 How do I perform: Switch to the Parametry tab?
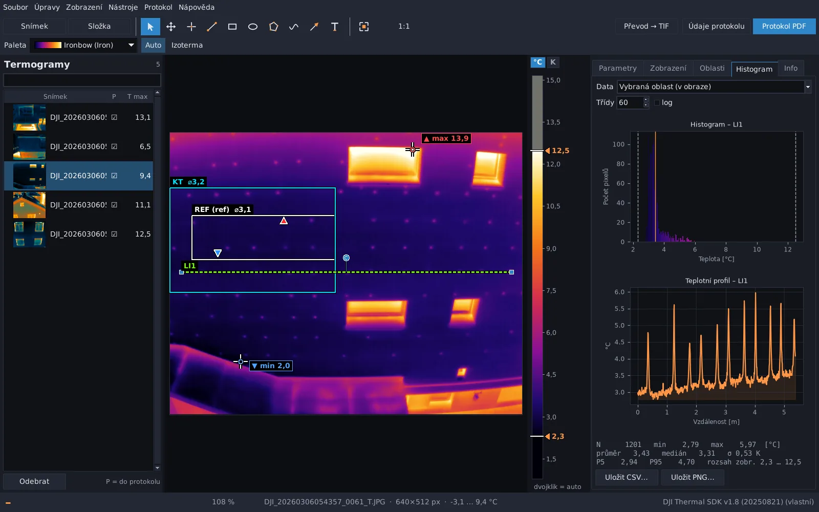(617, 68)
